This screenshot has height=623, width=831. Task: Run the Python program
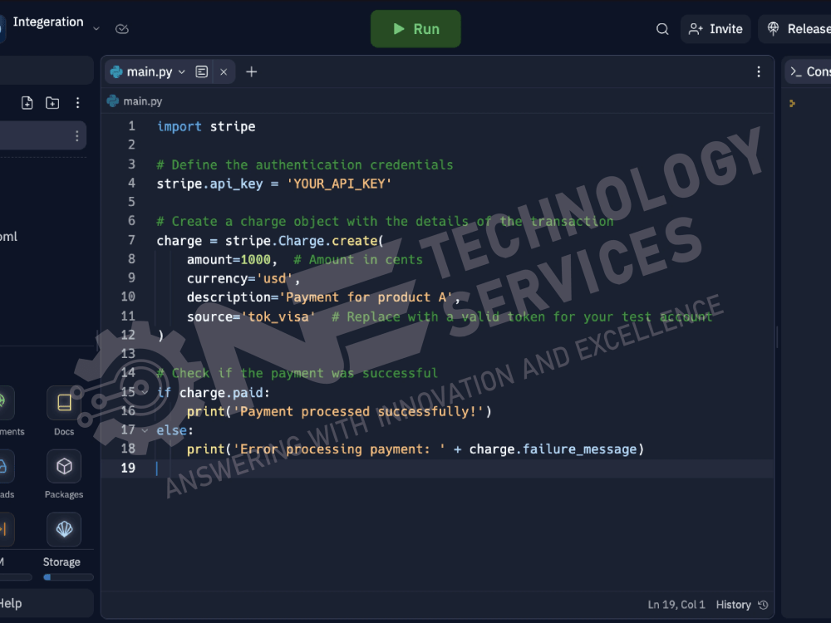pyautogui.click(x=415, y=28)
